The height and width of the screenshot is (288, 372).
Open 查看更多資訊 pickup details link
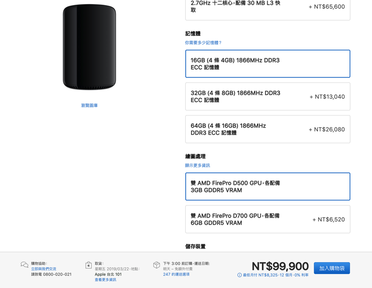pos(106,280)
